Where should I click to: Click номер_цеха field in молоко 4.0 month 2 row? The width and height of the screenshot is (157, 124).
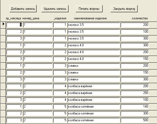click(38, 52)
